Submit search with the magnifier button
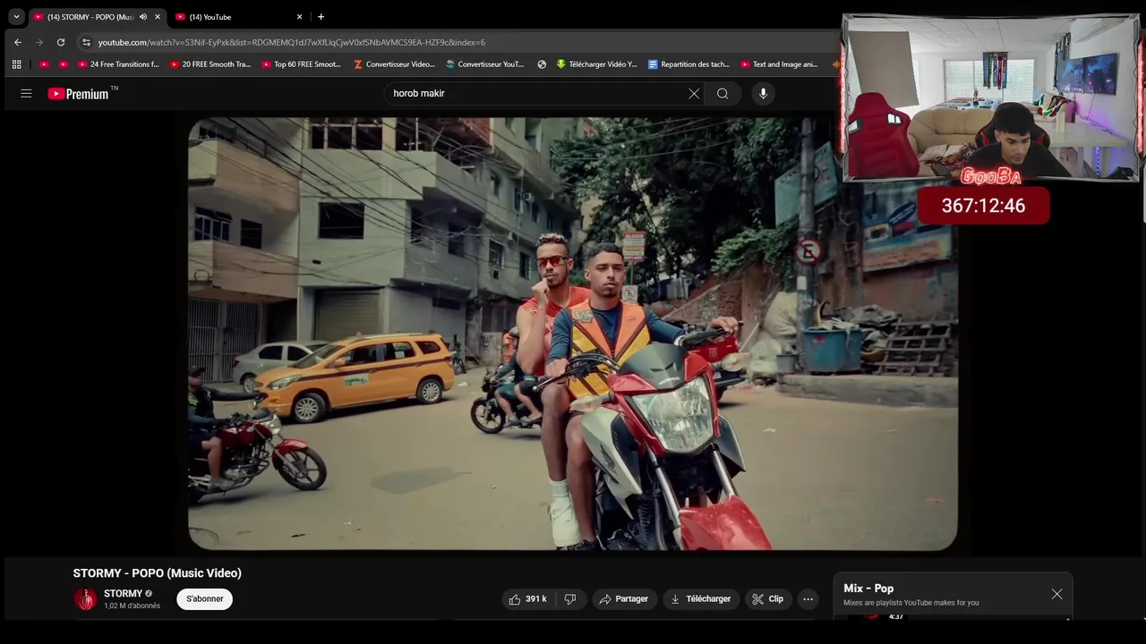The height and width of the screenshot is (644, 1146). pos(723,93)
